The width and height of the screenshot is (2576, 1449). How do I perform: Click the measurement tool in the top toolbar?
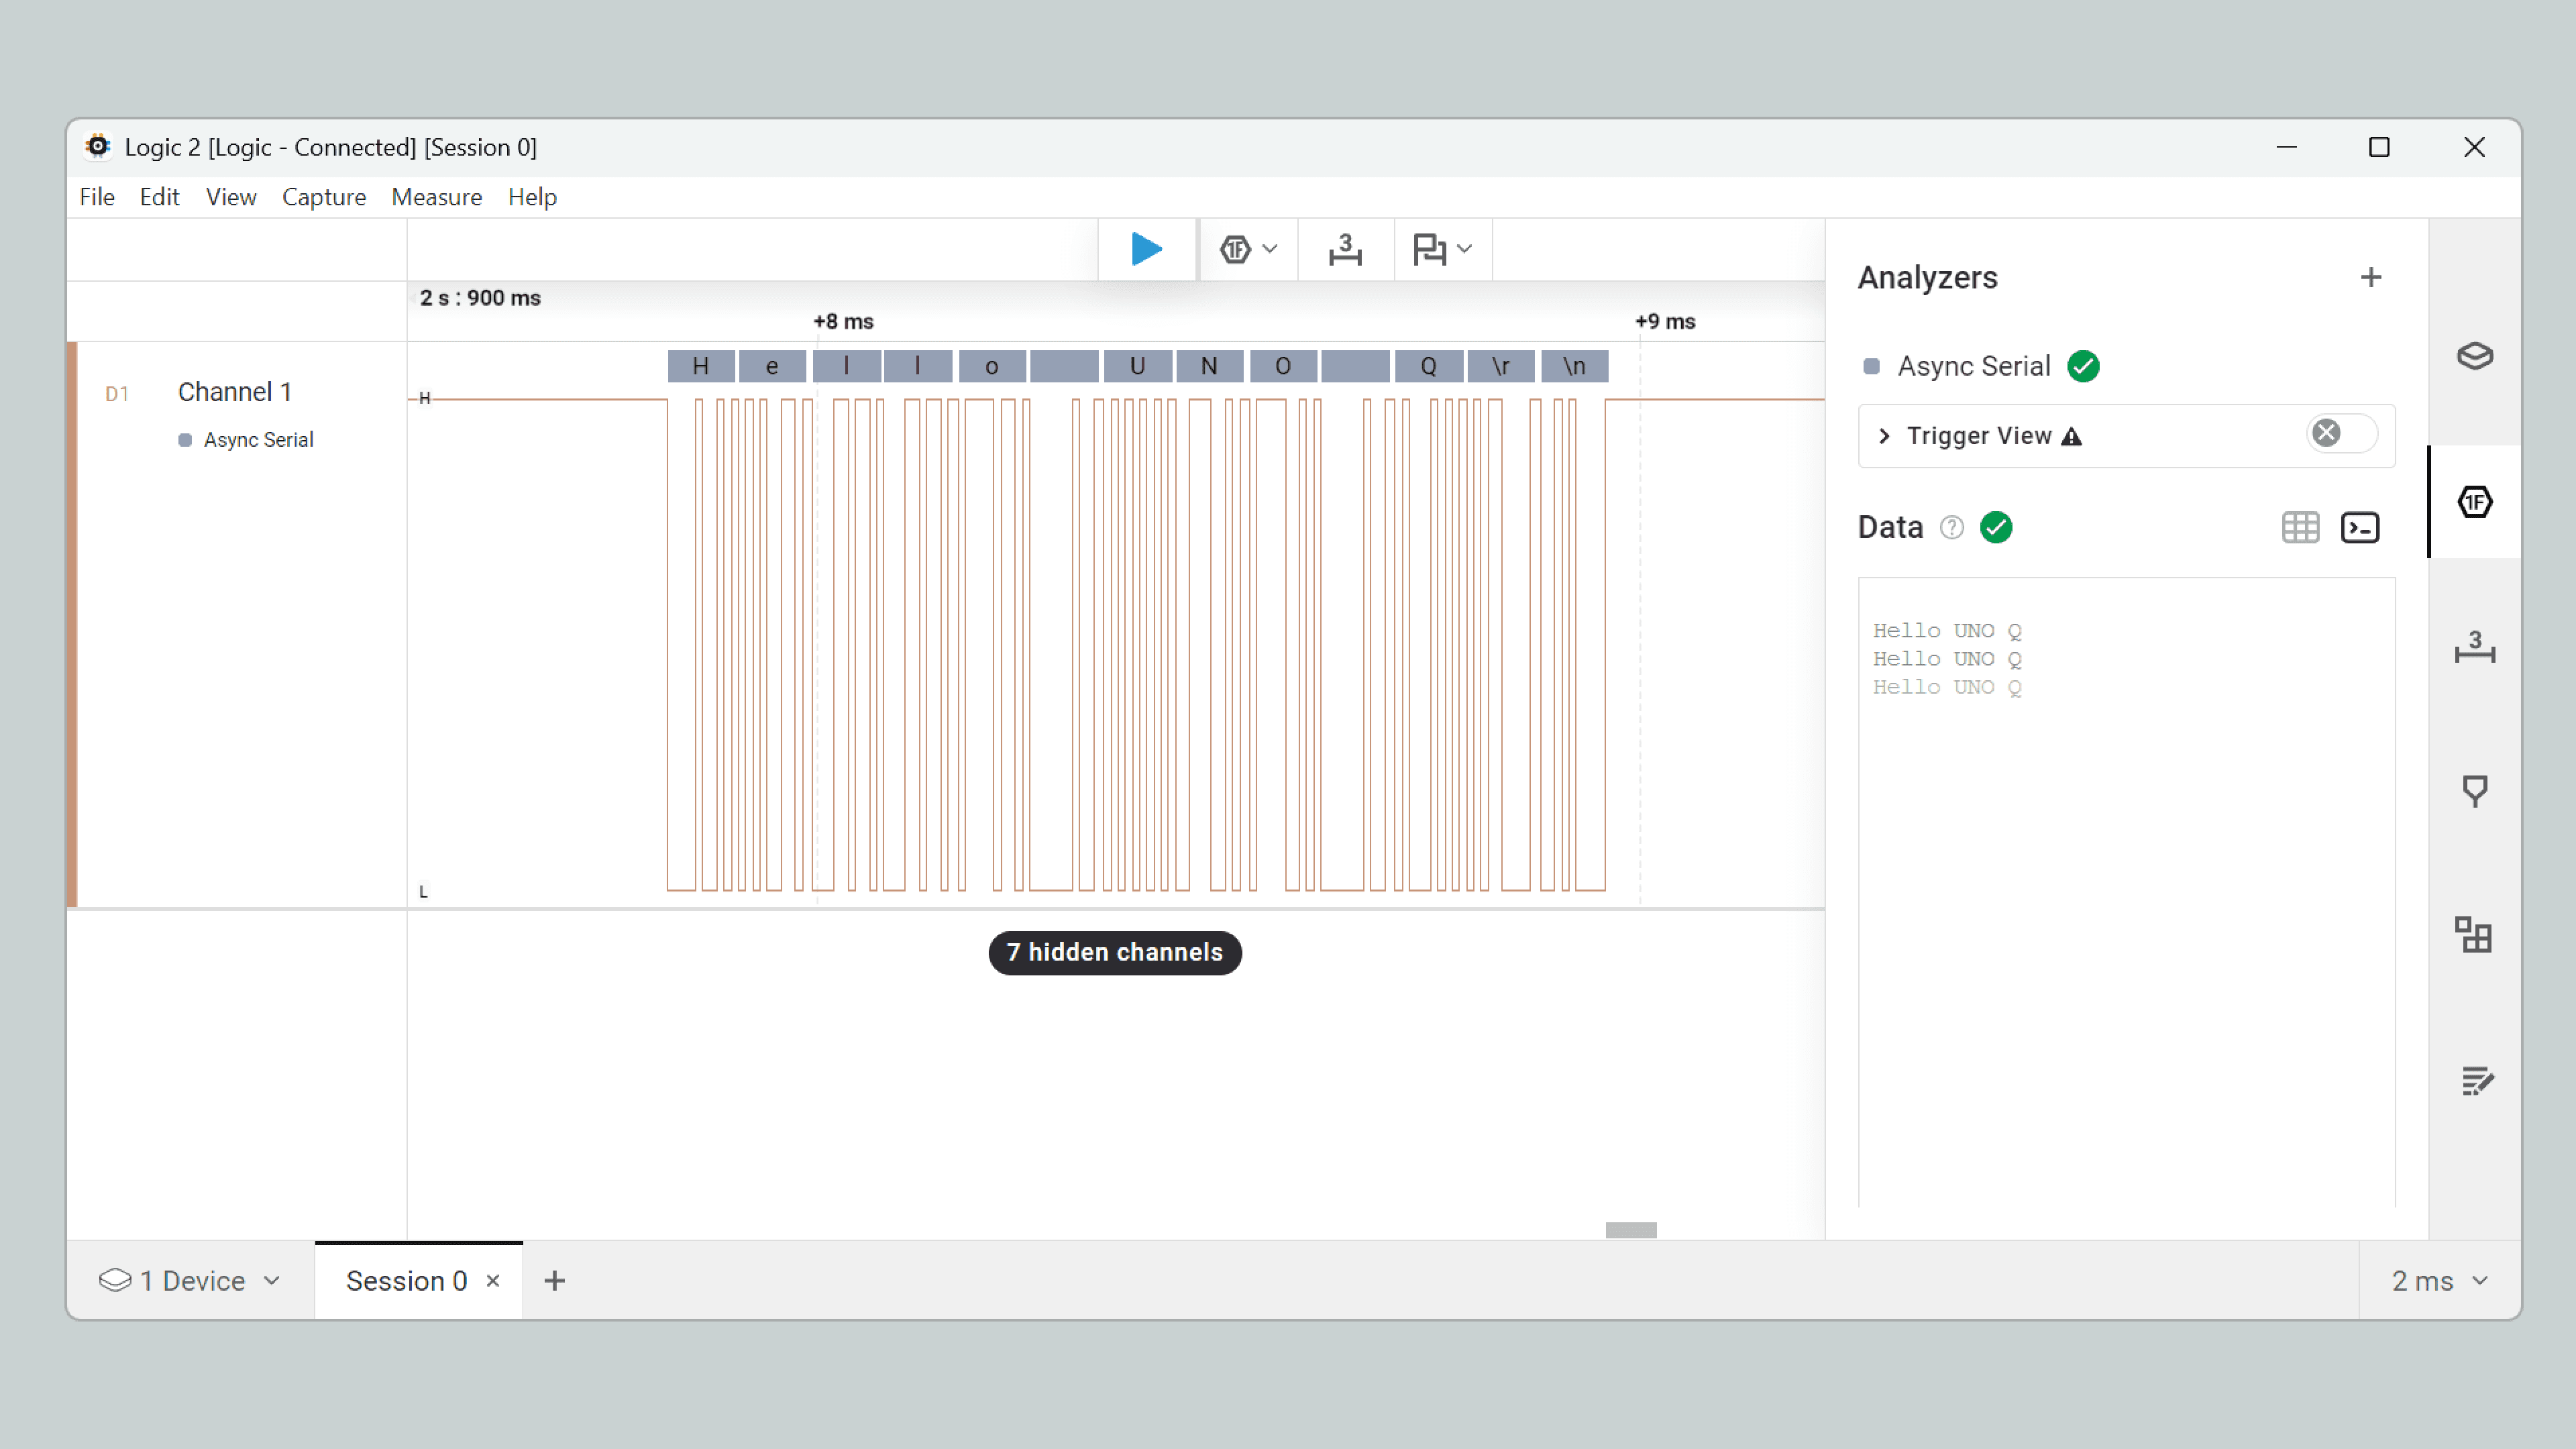[x=1345, y=249]
